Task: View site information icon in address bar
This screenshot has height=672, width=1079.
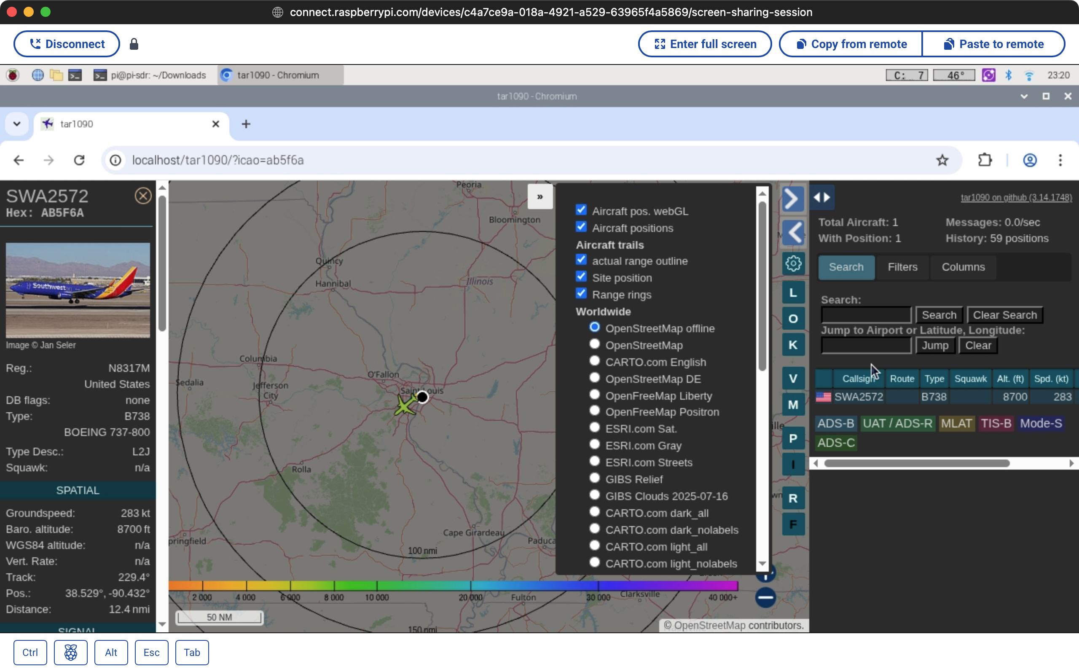Action: point(115,160)
